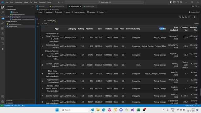Open Manage gear in activity bar
The height and width of the screenshot is (113, 201).
coord(3,102)
